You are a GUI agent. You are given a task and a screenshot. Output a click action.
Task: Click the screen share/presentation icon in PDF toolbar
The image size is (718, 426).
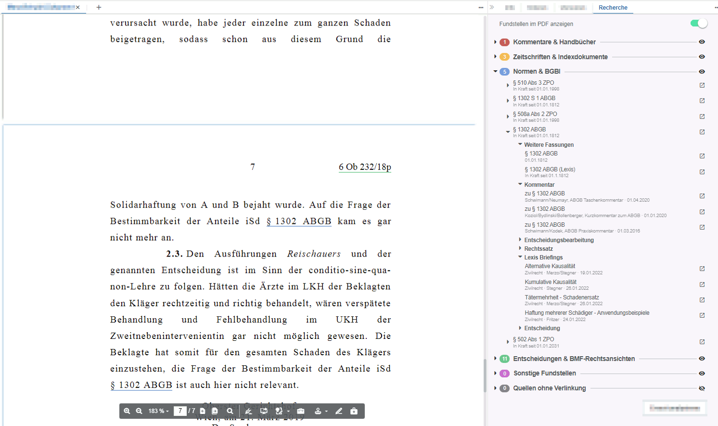(264, 411)
